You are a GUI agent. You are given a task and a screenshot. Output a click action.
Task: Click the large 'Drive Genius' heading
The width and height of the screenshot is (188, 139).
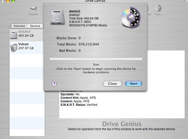pos(122,124)
